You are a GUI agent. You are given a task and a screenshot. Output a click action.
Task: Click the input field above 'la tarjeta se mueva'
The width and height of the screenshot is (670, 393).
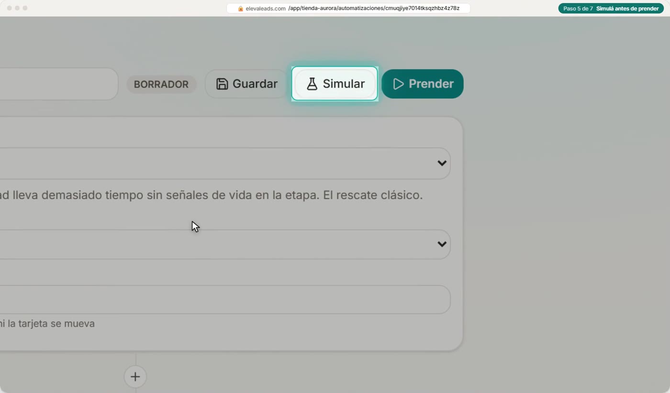[x=225, y=300]
